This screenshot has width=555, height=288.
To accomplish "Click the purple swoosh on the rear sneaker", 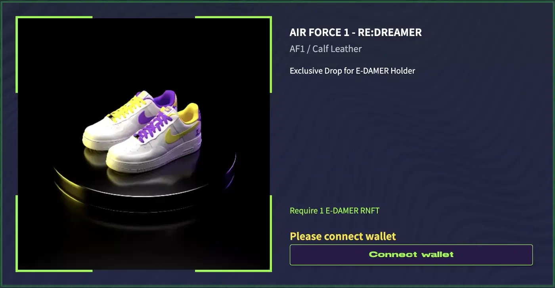I will (x=146, y=115).
